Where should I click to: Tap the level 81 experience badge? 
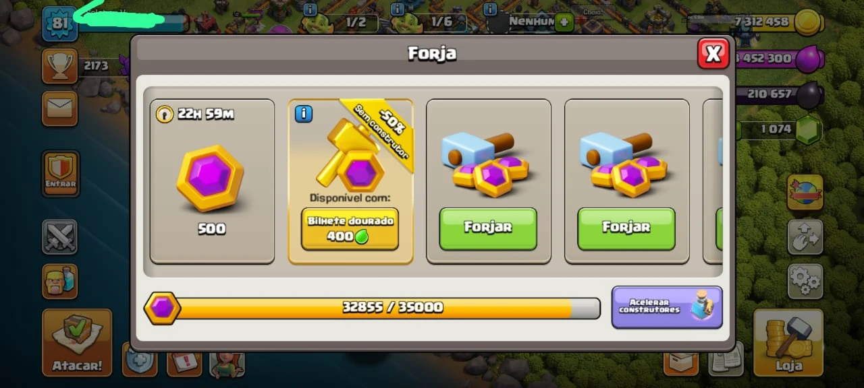pyautogui.click(x=60, y=24)
